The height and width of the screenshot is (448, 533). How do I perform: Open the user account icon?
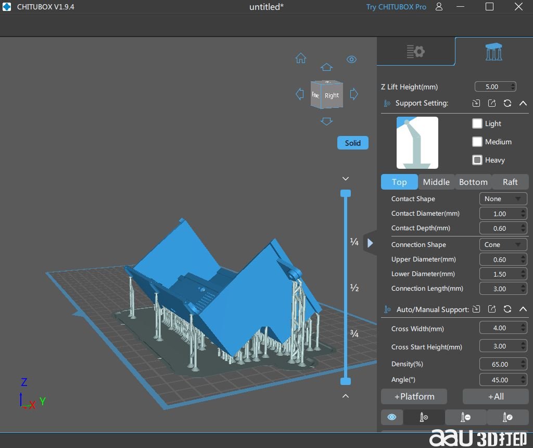point(439,7)
